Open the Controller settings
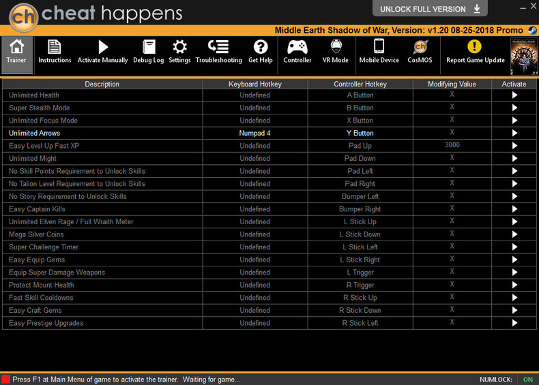539x385 pixels. [297, 52]
